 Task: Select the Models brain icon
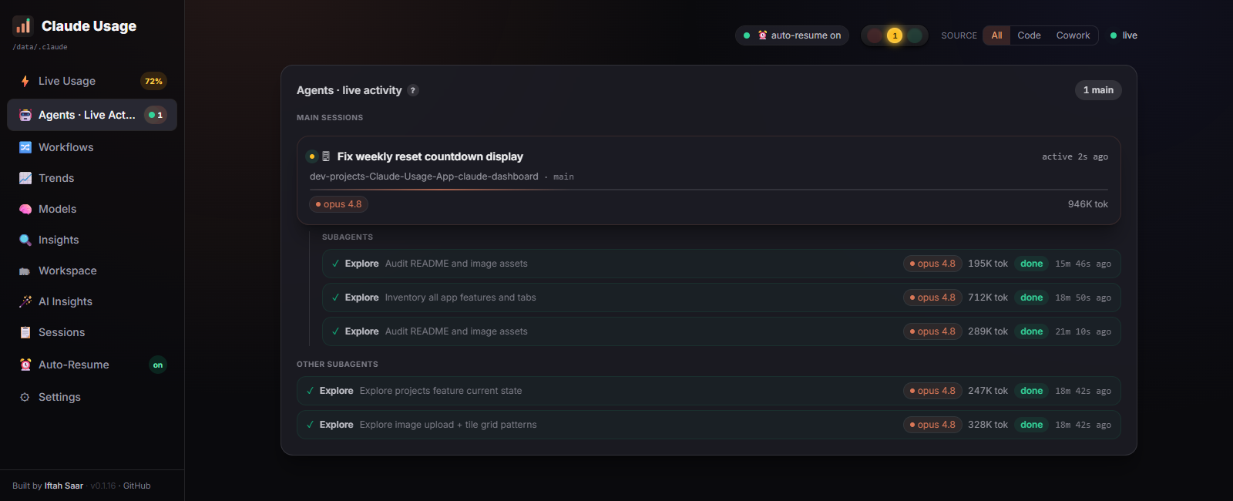coord(25,209)
